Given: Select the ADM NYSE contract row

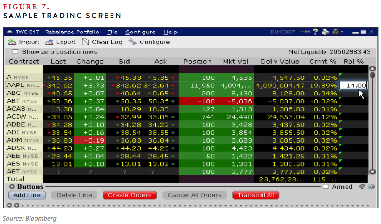Looking at the screenshot, I should click(x=186, y=140).
